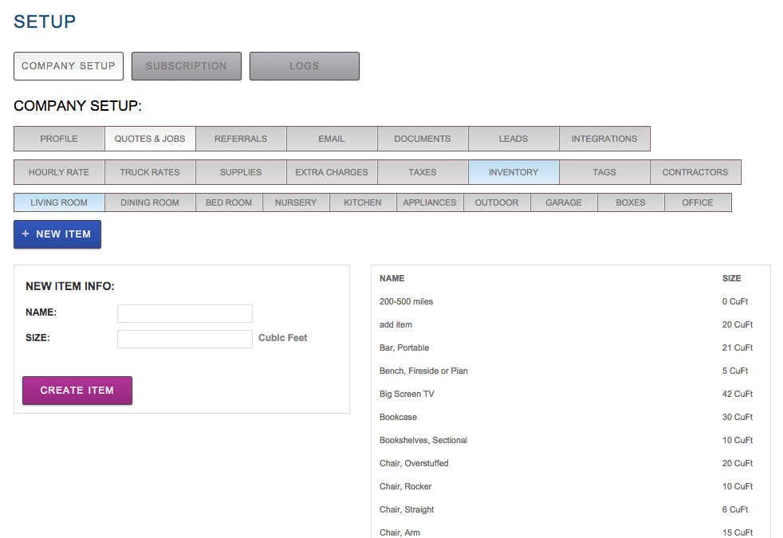Show Dining Room inventory items
Image resolution: width=783 pixels, height=538 pixels.
pyautogui.click(x=150, y=202)
